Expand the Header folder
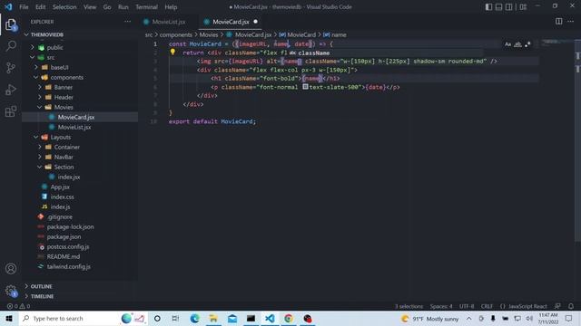This screenshot has height=326, width=581. pos(40,97)
